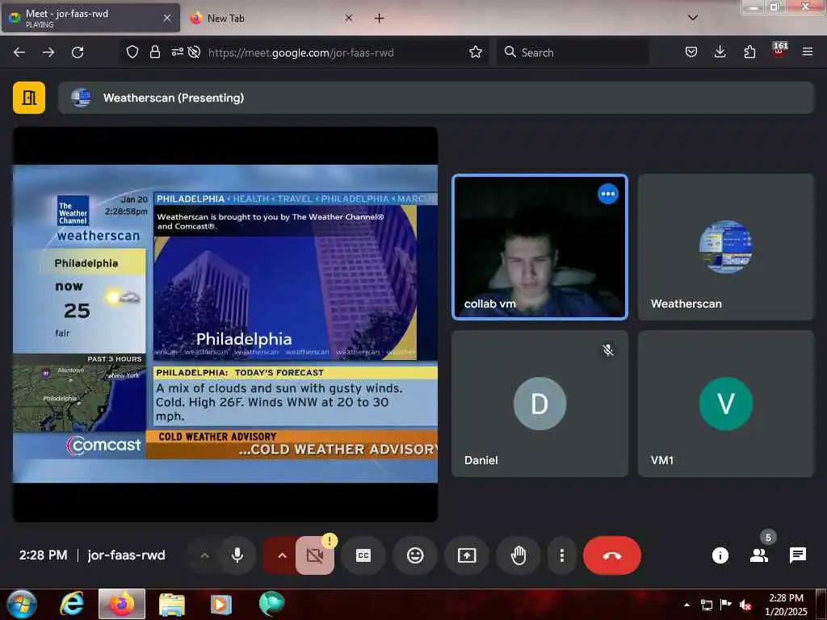Toggle closed captions (CC)
The width and height of the screenshot is (827, 620).
363,555
